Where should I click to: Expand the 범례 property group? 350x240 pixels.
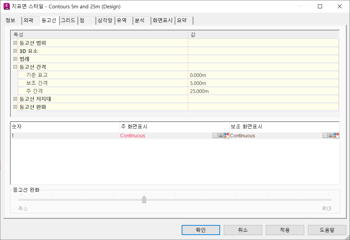[15, 59]
